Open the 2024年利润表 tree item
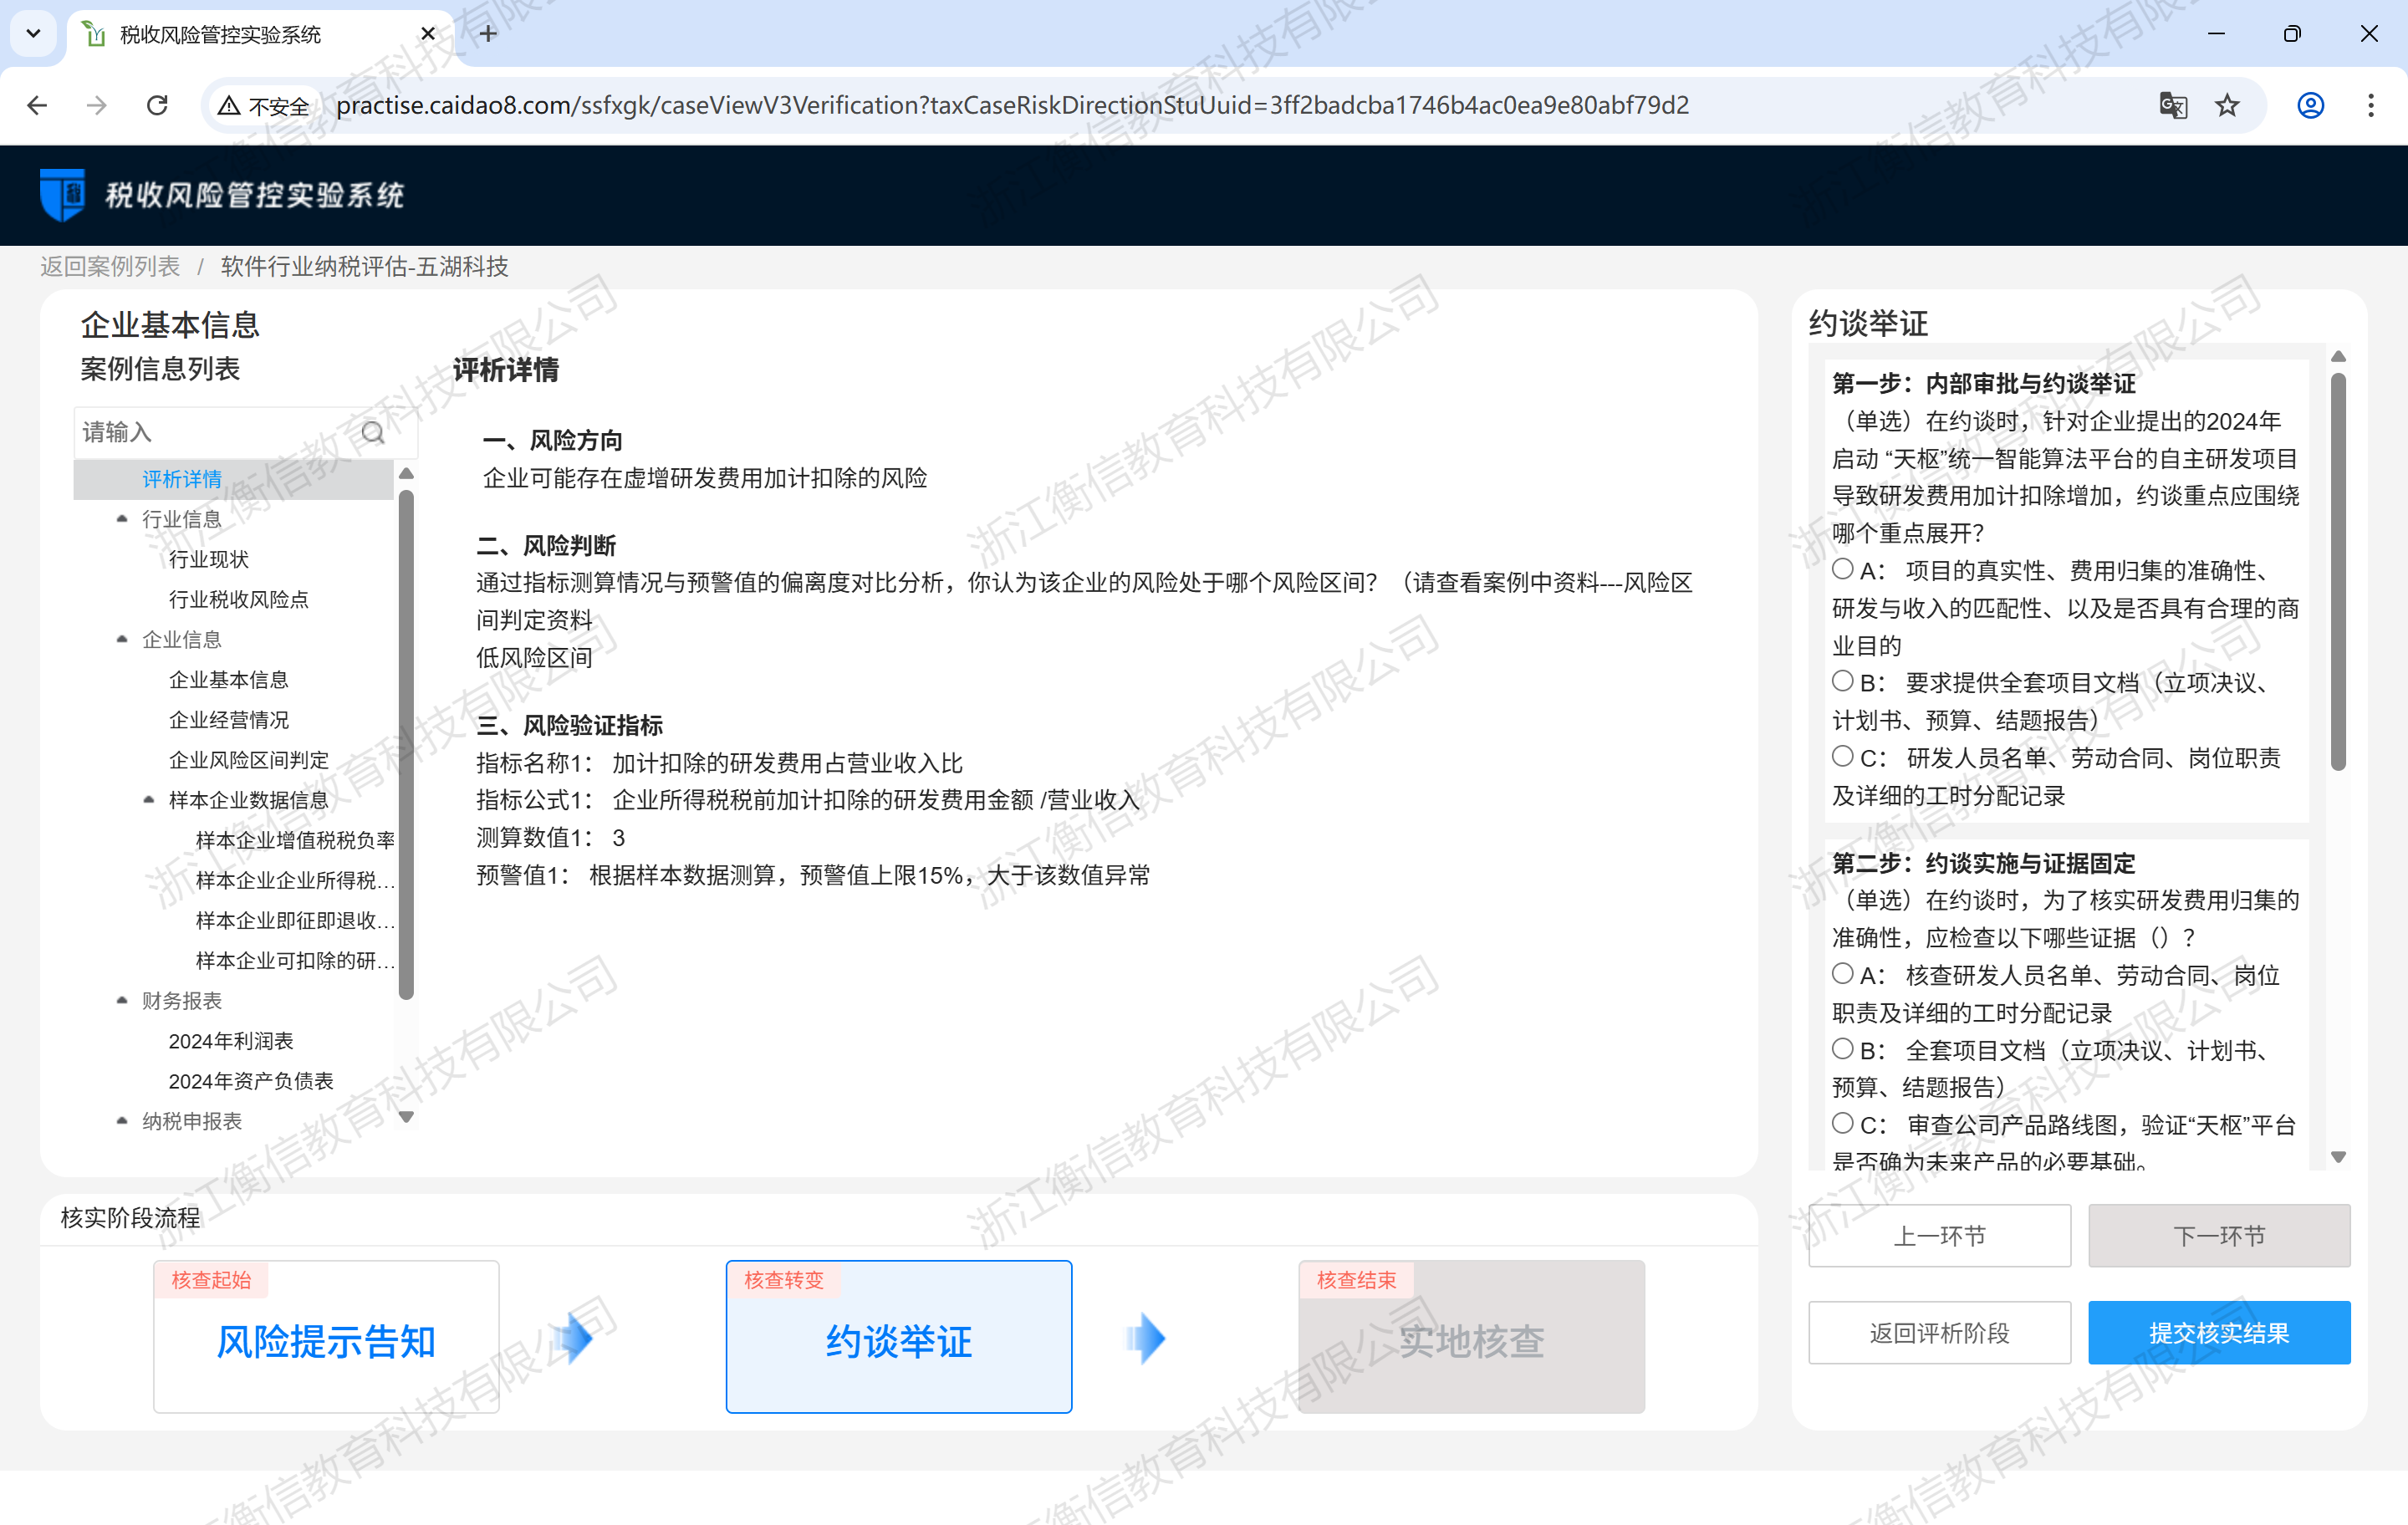 click(231, 1041)
